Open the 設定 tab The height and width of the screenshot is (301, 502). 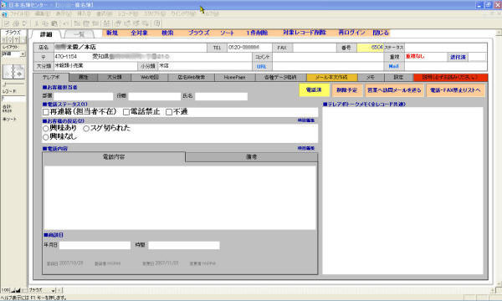398,78
